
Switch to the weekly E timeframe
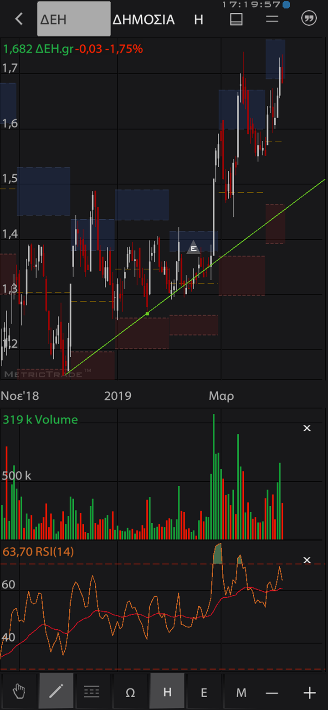(204, 693)
